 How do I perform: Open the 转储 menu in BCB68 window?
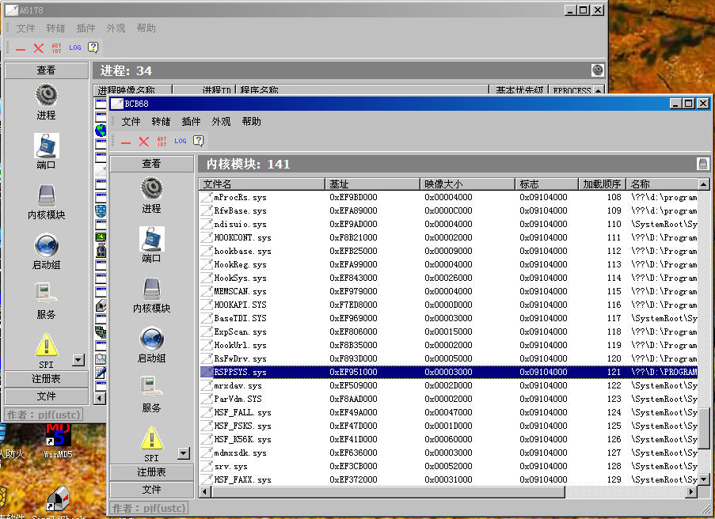coord(161,122)
